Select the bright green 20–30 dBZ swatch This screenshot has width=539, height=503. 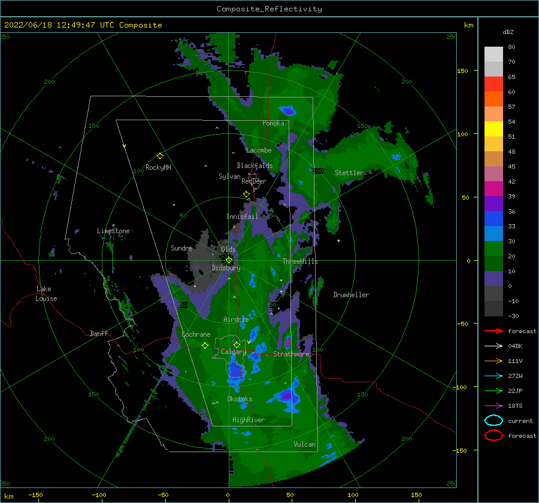(x=493, y=249)
